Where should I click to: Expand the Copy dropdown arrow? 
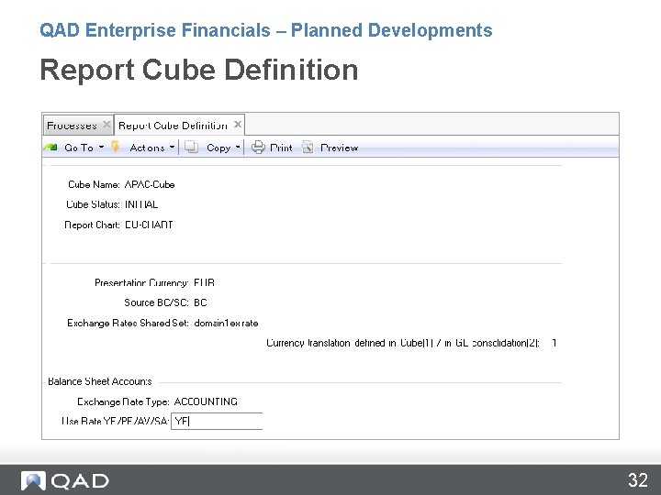tap(238, 147)
